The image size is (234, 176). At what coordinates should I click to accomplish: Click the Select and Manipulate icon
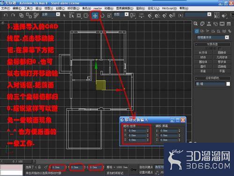tap(141, 15)
